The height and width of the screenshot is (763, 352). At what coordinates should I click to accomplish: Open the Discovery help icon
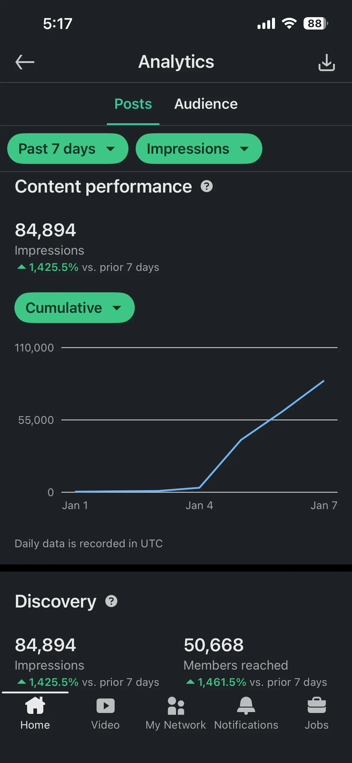pyautogui.click(x=112, y=601)
